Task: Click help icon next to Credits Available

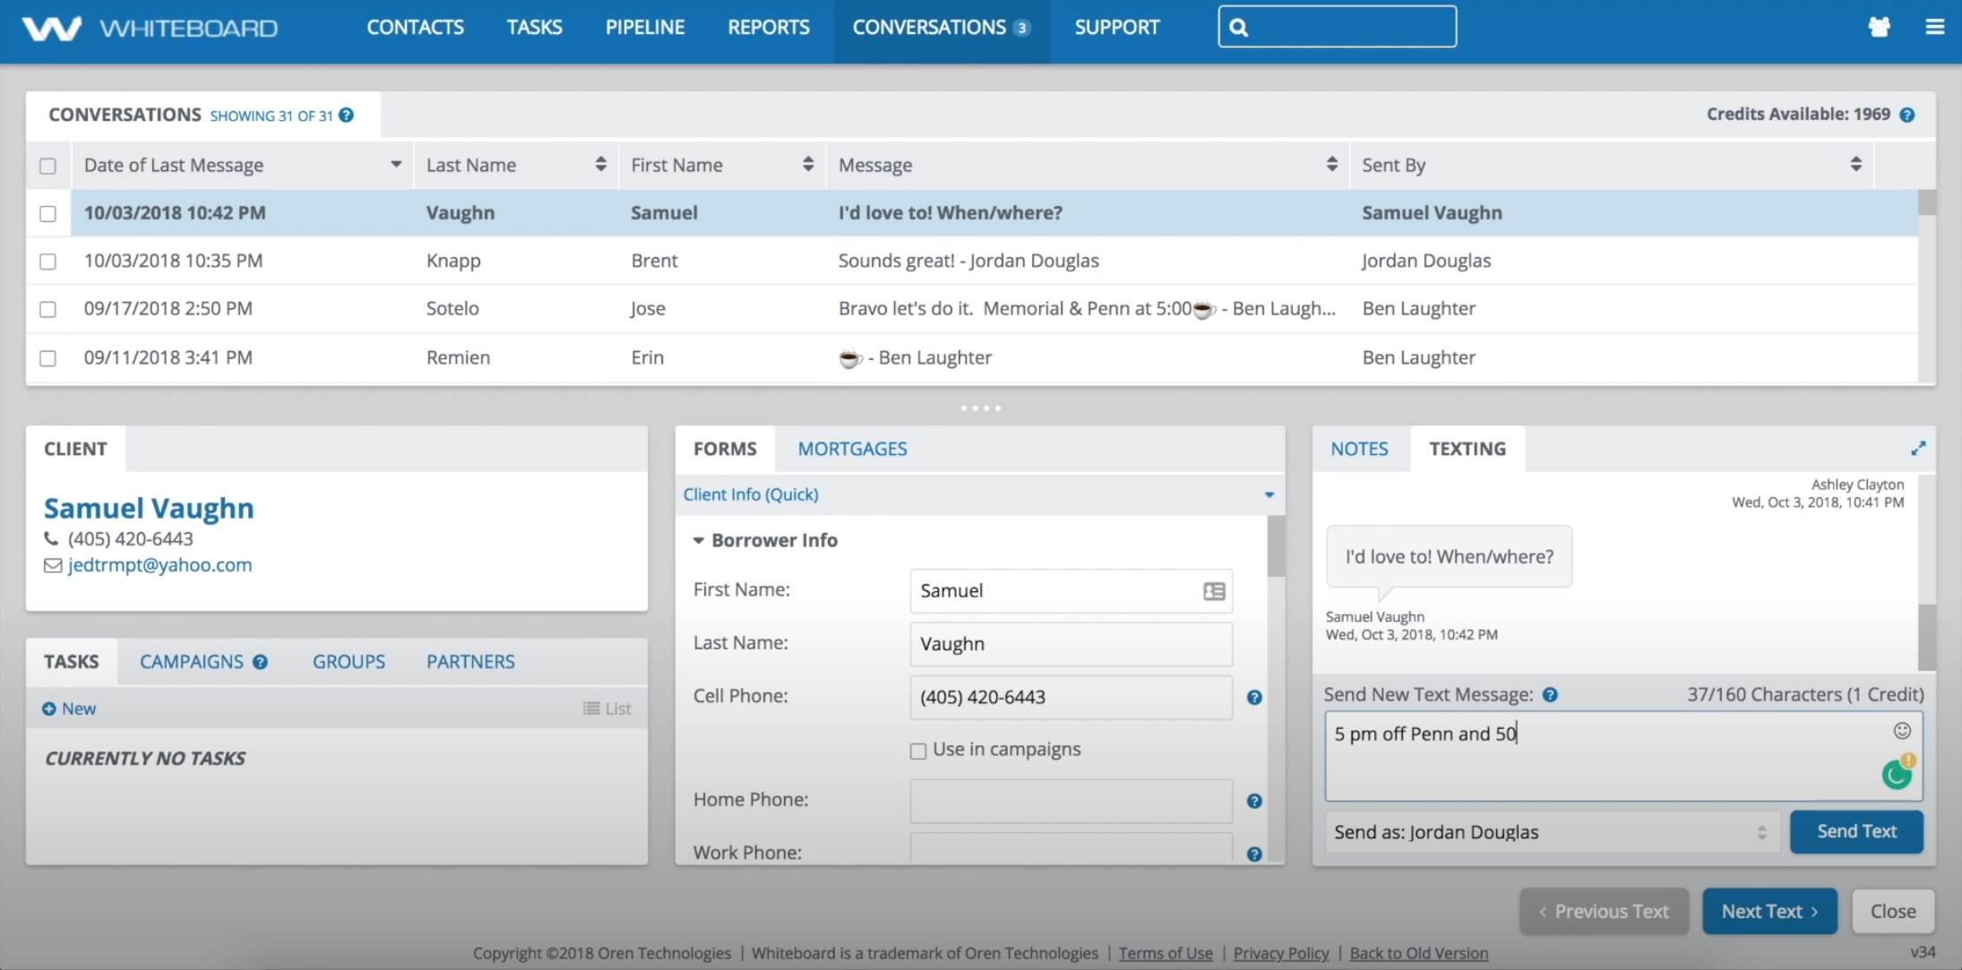Action: coord(1907,115)
